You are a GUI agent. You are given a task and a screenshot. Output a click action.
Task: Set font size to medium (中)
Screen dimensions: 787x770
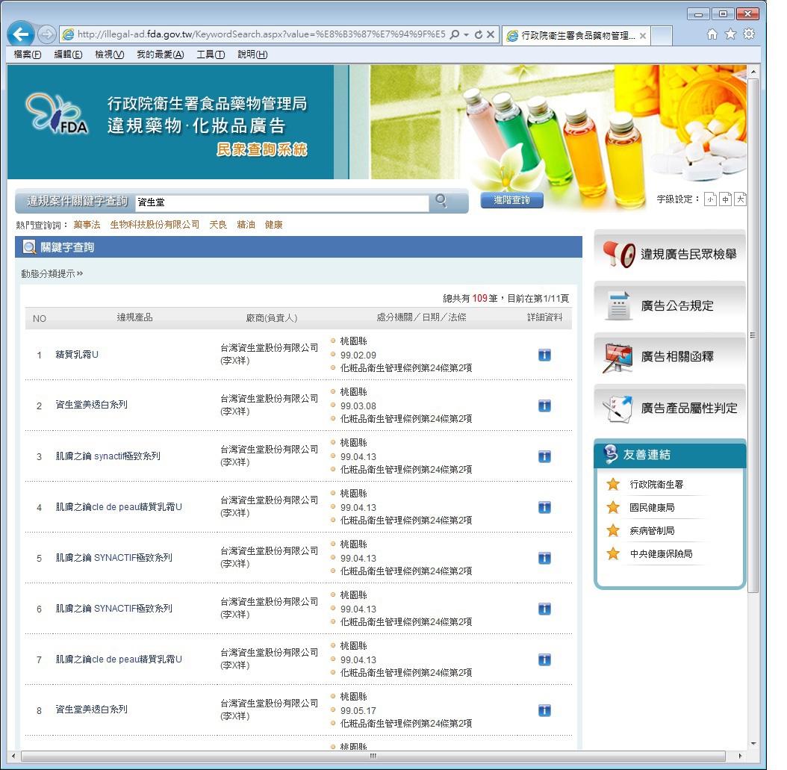pyautogui.click(x=725, y=199)
